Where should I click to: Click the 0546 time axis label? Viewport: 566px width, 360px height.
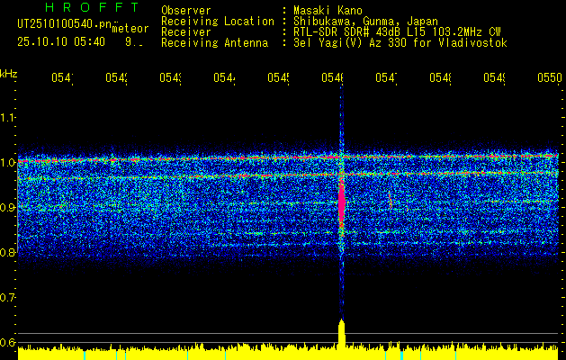tap(332, 77)
